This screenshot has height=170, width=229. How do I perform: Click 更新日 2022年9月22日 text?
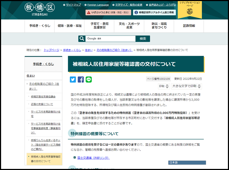[x=188, y=79]
